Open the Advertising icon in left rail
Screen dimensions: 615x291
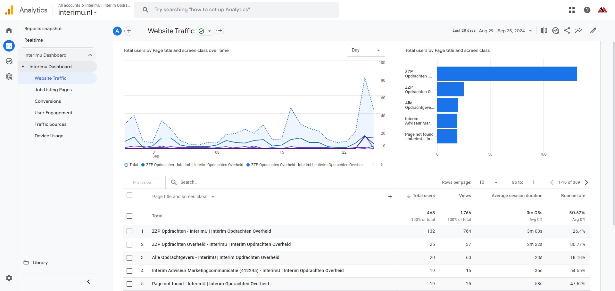coord(9,77)
